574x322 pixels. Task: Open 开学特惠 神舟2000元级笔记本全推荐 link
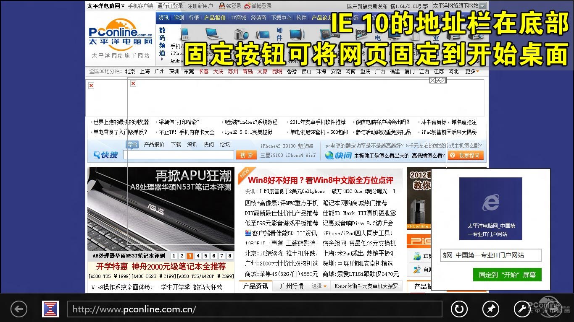tap(161, 266)
